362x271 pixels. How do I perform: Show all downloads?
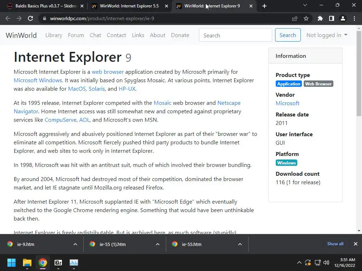click(335, 244)
